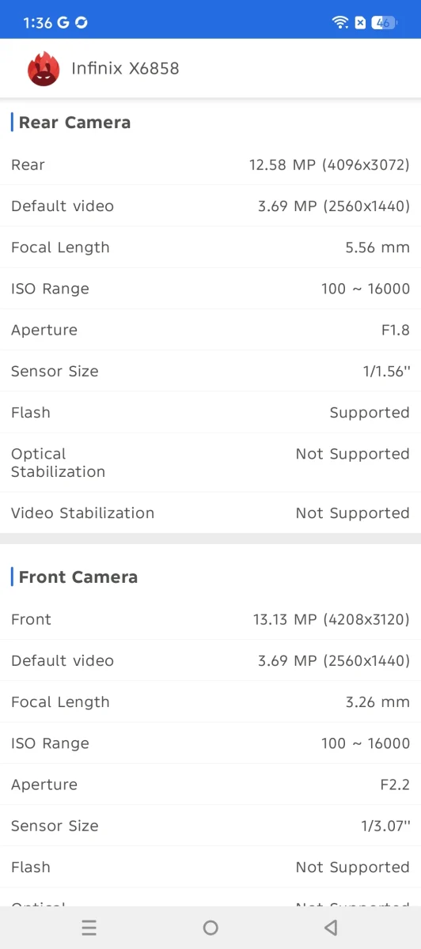
Task: Go back with triangle navigation button
Action: [x=331, y=928]
